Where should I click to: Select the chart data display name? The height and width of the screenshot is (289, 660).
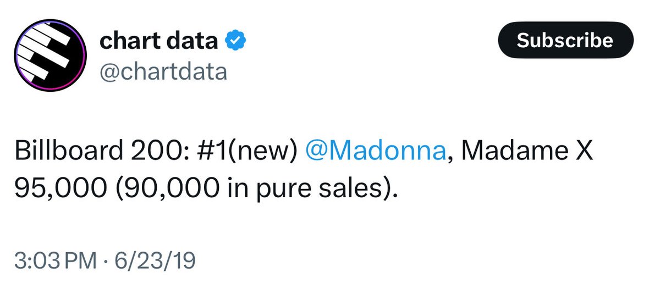159,41
